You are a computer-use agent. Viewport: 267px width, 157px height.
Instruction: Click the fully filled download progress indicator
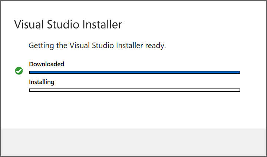tap(135, 73)
